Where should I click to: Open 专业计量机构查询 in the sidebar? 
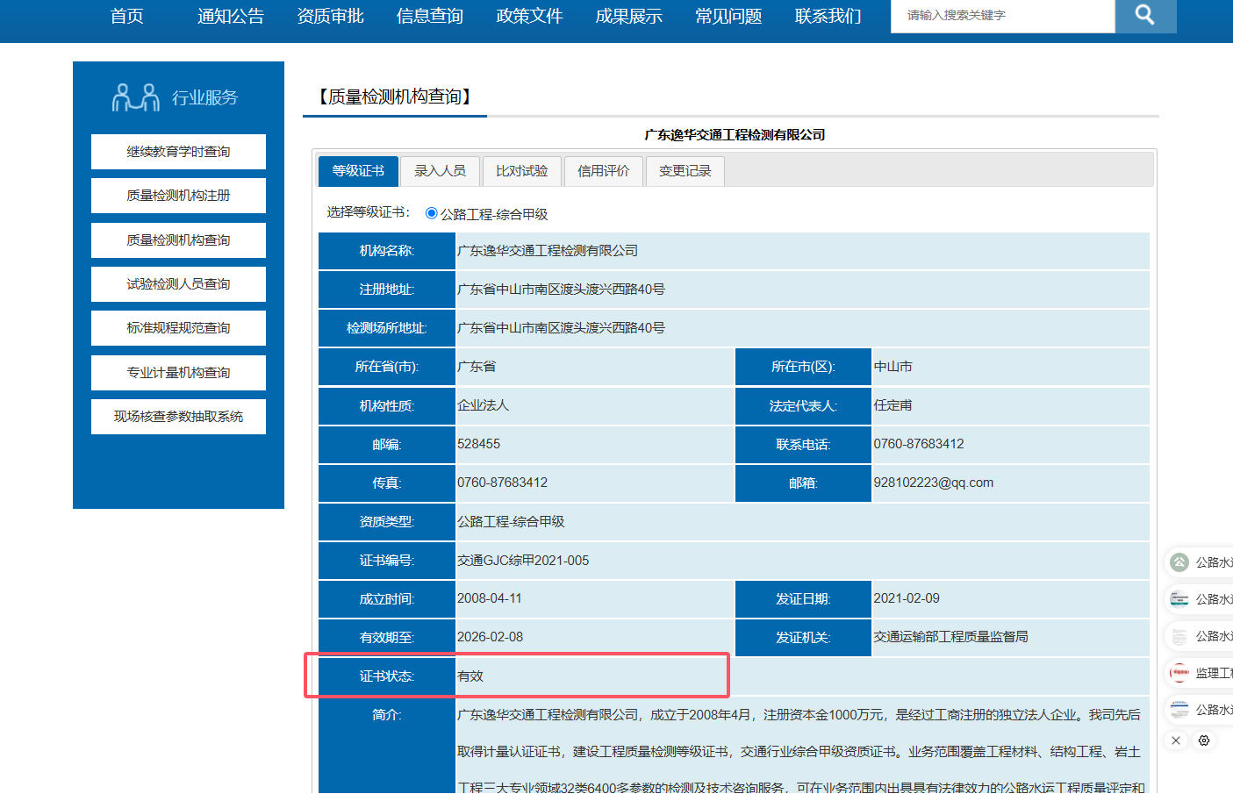point(178,373)
